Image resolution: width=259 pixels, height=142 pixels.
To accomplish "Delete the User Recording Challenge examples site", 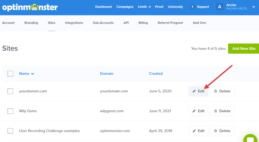I will tap(222, 131).
